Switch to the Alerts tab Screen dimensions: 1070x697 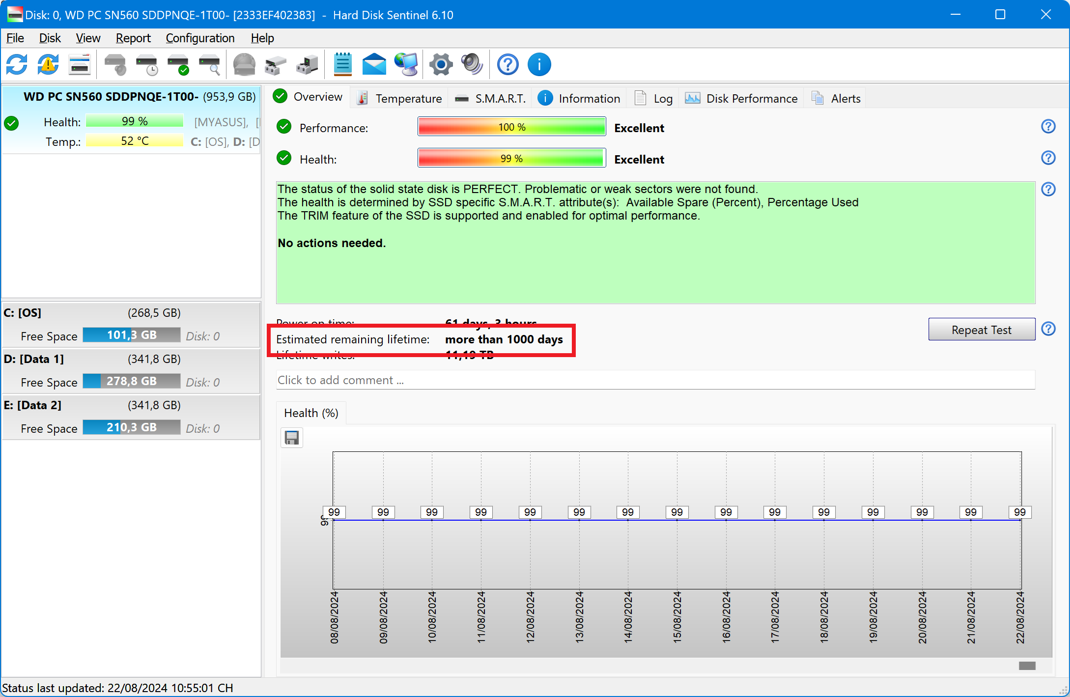point(836,98)
